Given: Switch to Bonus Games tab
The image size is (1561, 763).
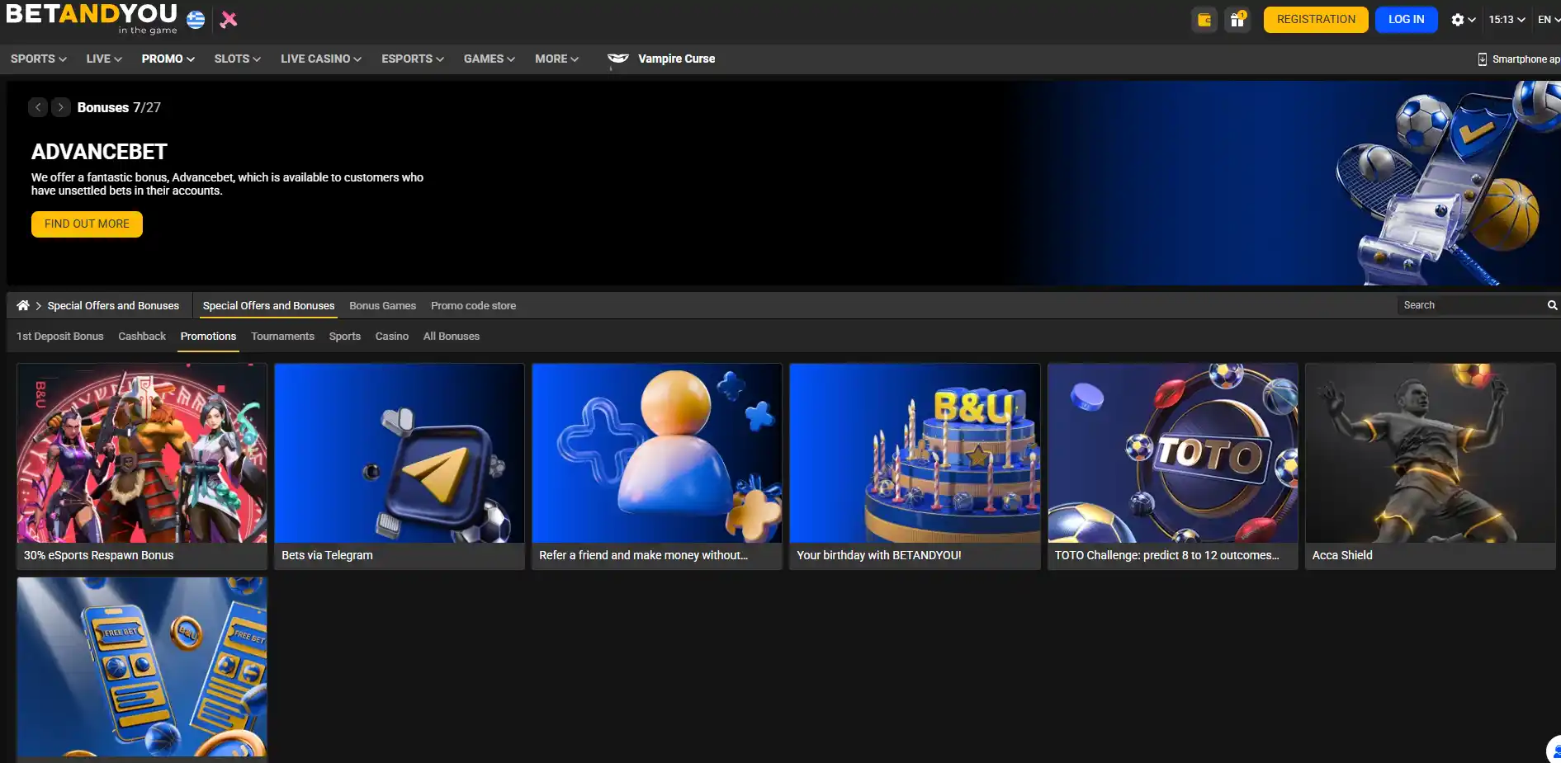Looking at the screenshot, I should (x=382, y=305).
